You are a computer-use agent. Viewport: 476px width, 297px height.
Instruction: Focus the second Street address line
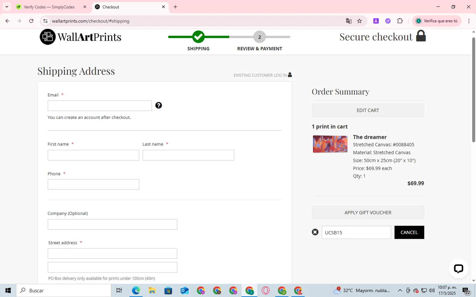112,267
